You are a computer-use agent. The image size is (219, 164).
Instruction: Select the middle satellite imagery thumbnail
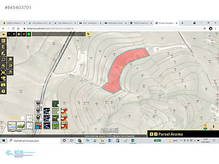47,118
